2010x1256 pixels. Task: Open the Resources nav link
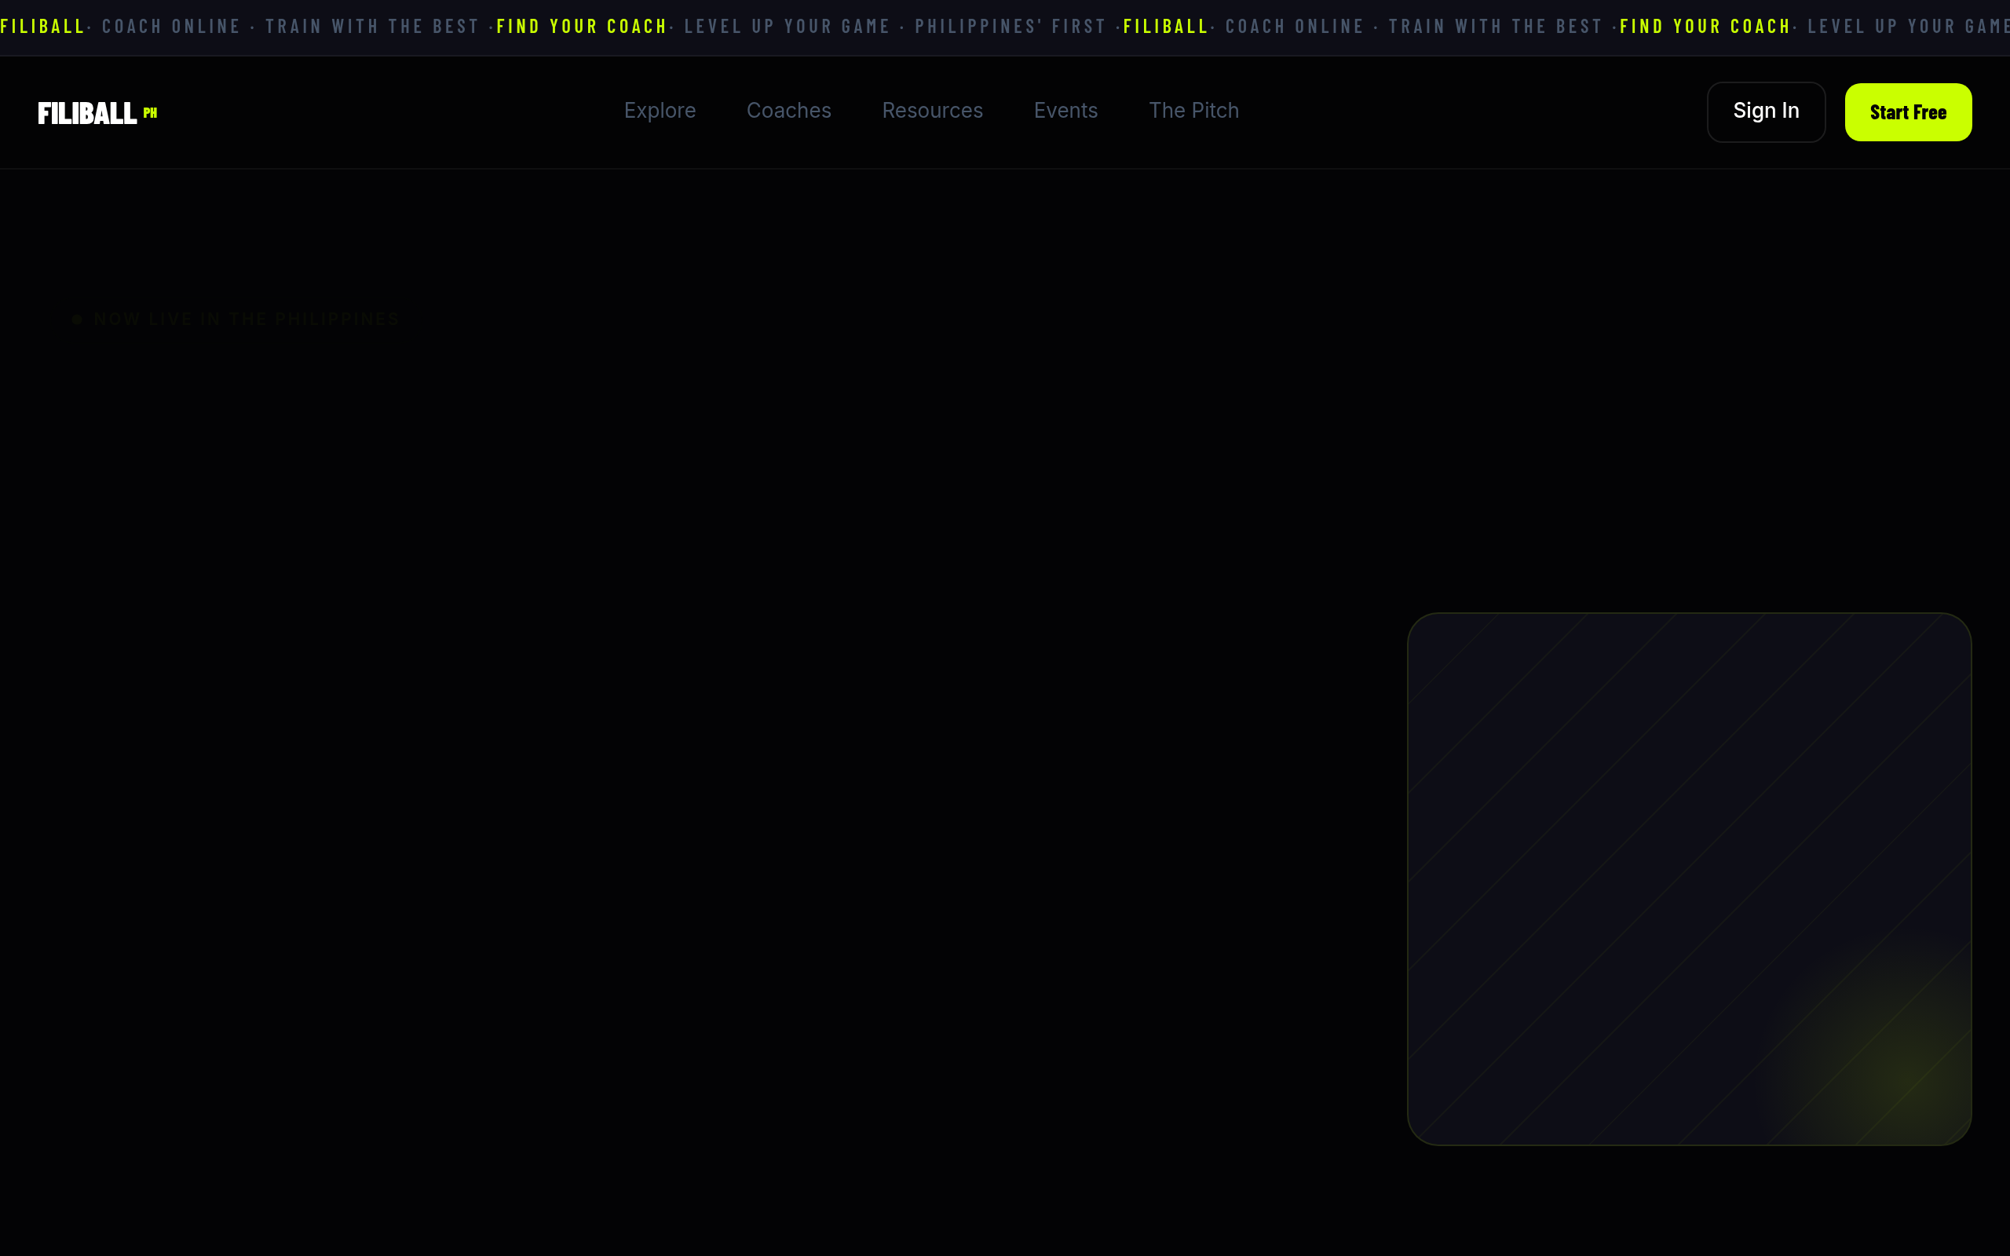coord(932,111)
